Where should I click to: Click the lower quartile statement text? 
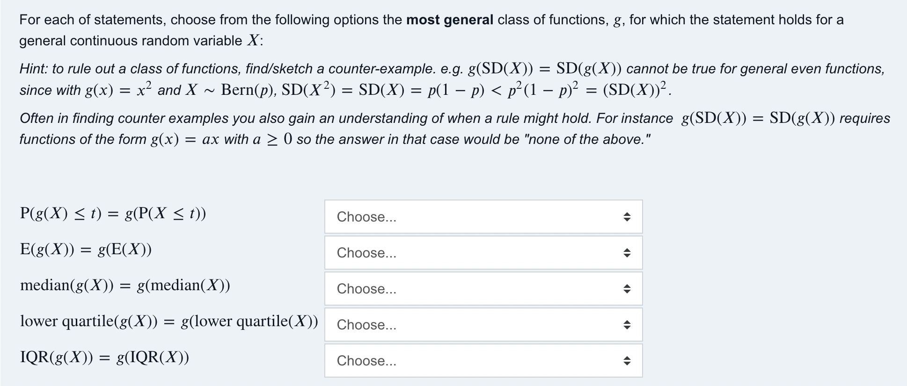169,321
